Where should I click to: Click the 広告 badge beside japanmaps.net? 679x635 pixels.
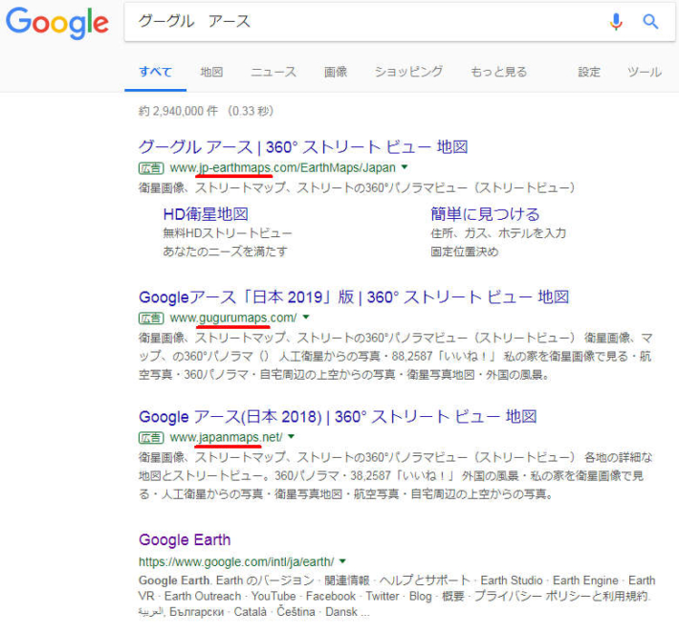[151, 438]
